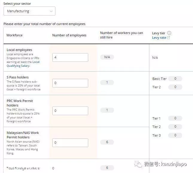Click the sector dropdown chevron arrow
The width and height of the screenshot is (193, 173).
click(x=51, y=11)
